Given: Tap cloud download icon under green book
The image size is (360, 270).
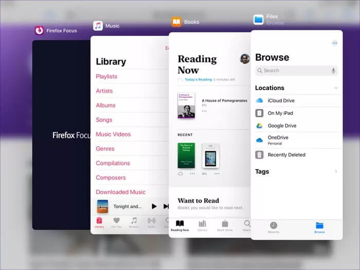Looking at the screenshot, I should (x=181, y=174).
